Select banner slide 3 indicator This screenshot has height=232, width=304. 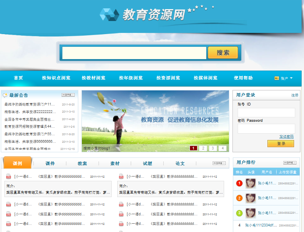(x=213, y=148)
